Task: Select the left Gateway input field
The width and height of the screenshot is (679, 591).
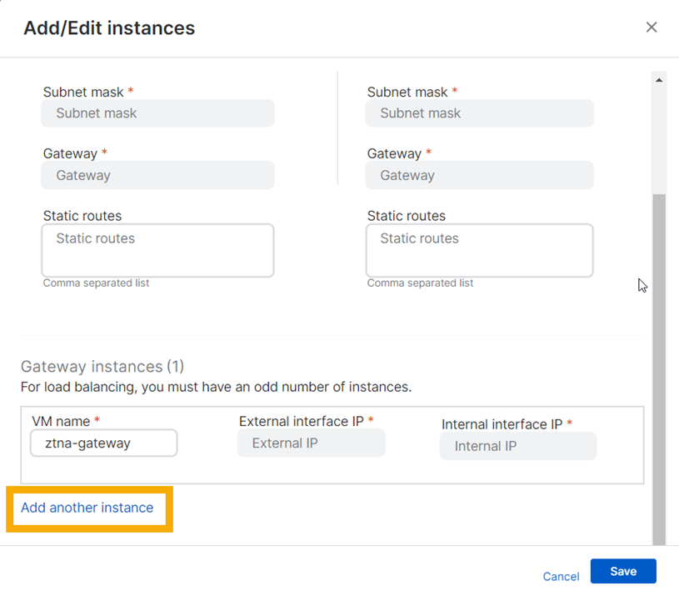Action: (157, 175)
